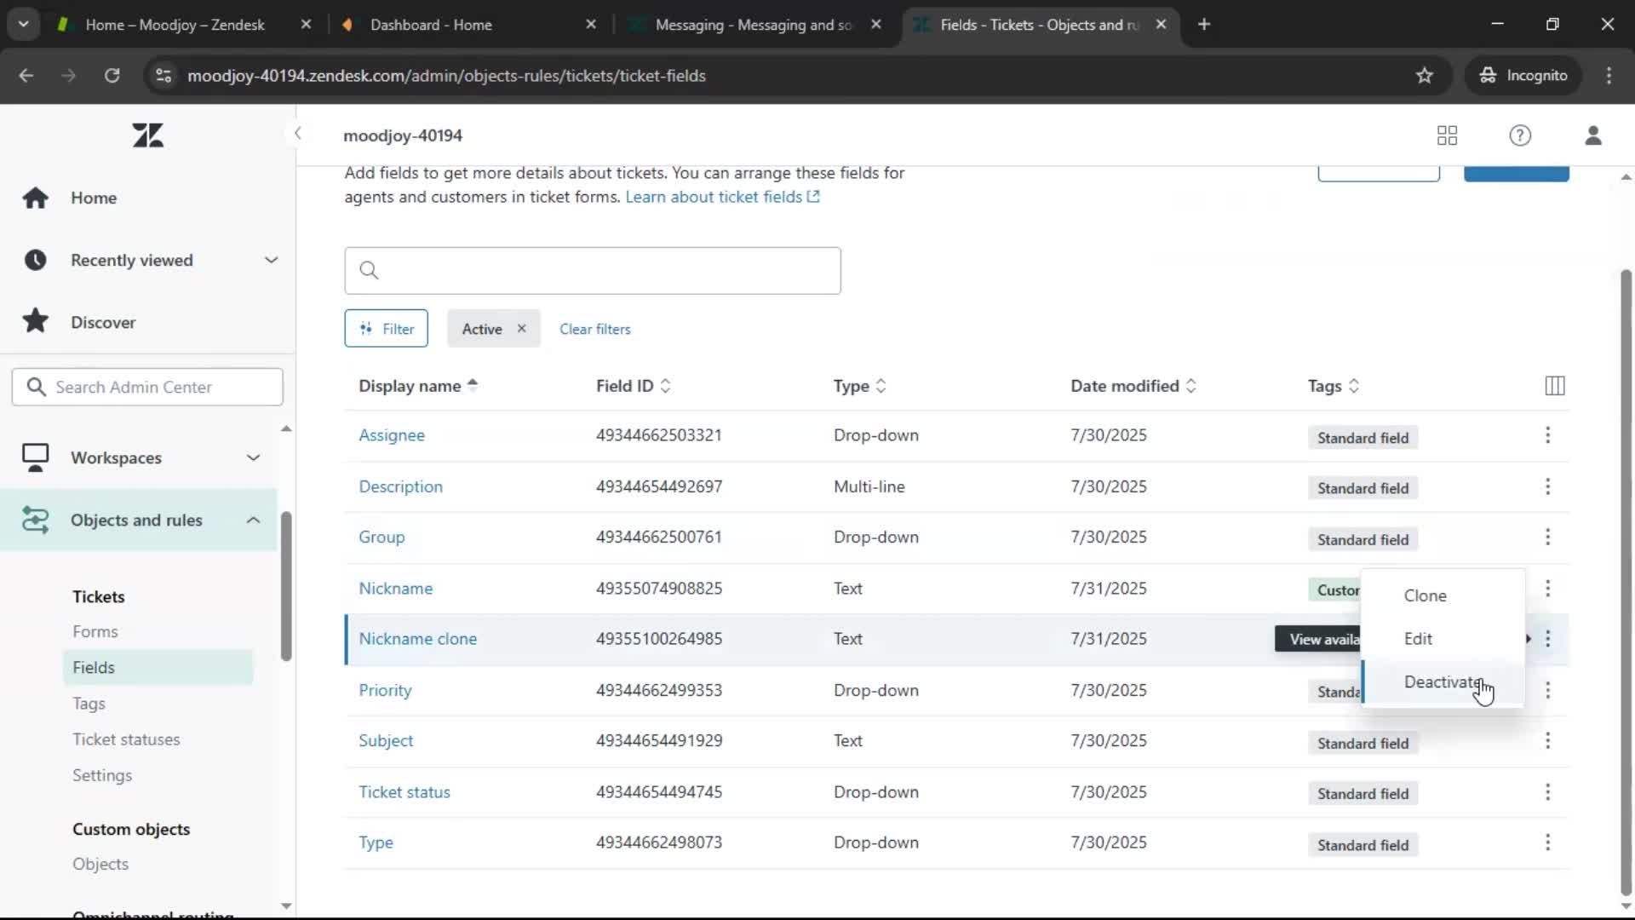Select Clone from the context menu

tap(1443, 595)
